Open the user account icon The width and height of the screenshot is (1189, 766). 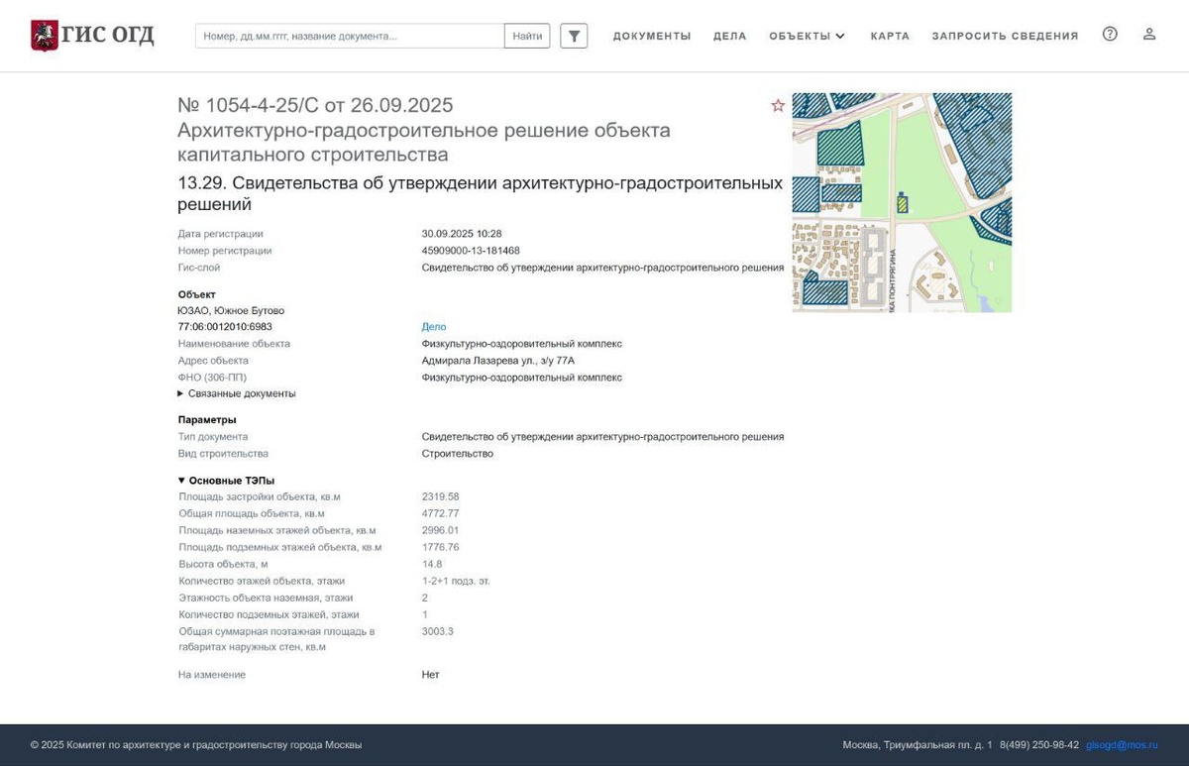[x=1149, y=34]
